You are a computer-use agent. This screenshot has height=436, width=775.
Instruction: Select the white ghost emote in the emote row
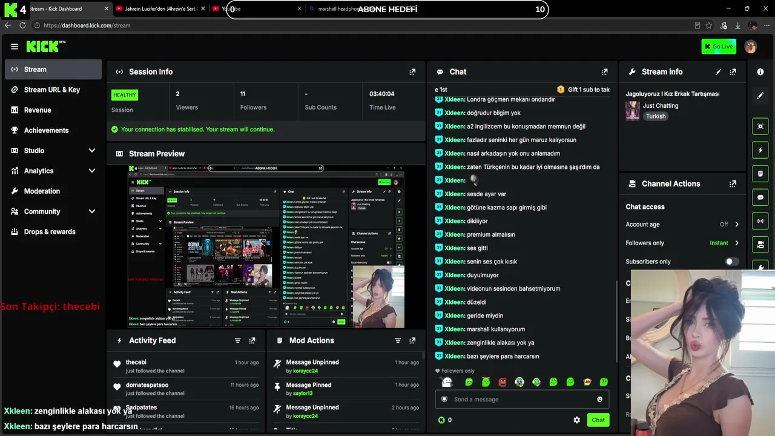447,382
